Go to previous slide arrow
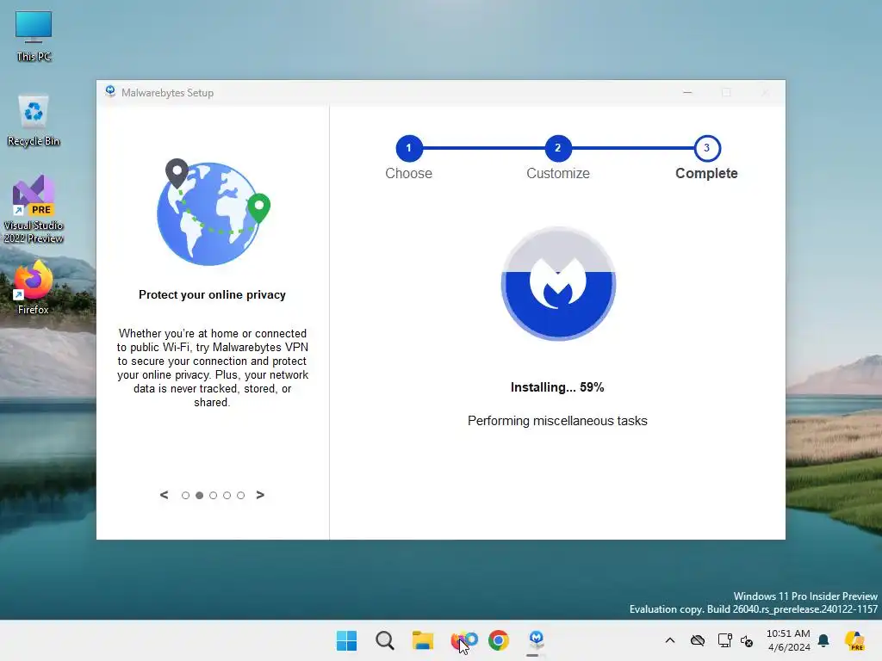Image resolution: width=882 pixels, height=661 pixels. 164,495
